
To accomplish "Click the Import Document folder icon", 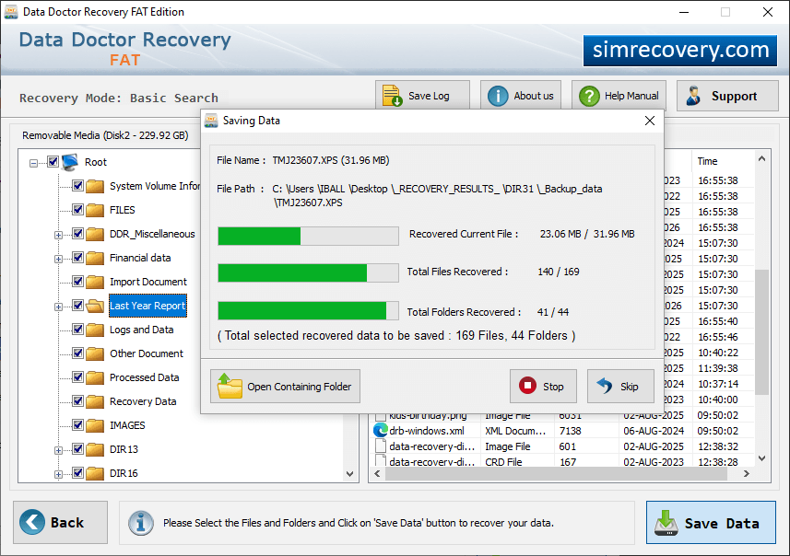I will click(95, 282).
